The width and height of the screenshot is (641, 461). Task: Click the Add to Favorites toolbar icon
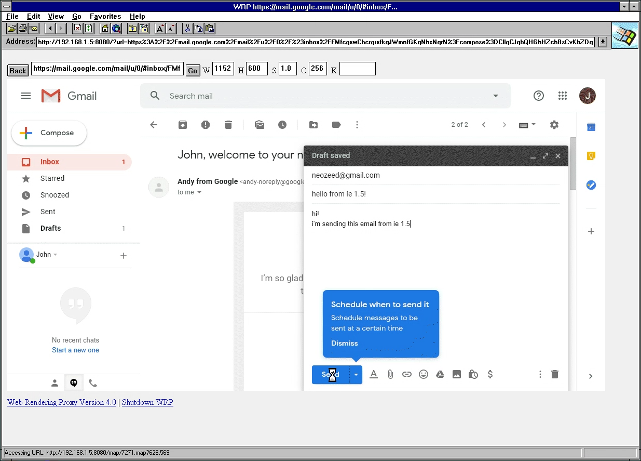pyautogui.click(x=144, y=29)
